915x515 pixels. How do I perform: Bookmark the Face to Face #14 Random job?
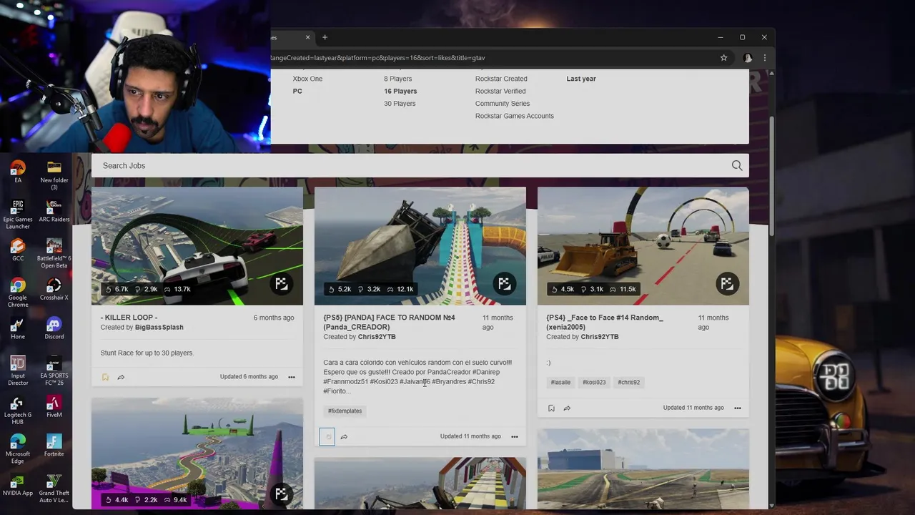pos(551,408)
